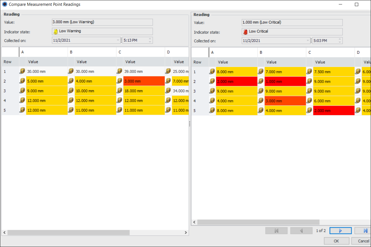Go to the next reading page

pos(340,231)
